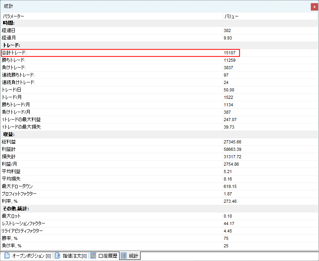Click the consecutive wins value 97
319x261 pixels.
tap(226, 75)
